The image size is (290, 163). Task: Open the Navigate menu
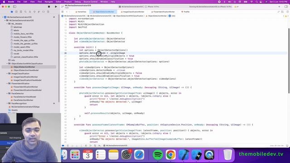point(48,2)
